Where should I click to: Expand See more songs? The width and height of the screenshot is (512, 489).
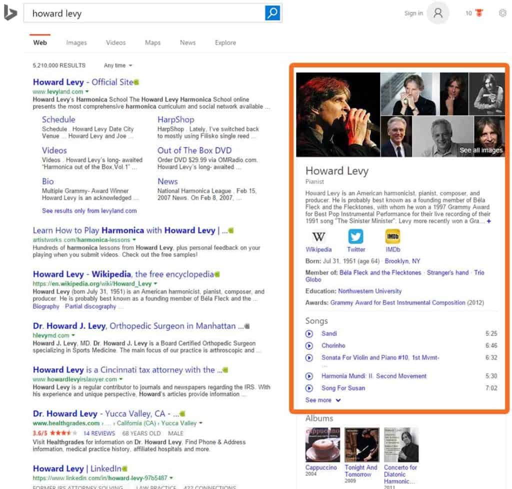[x=323, y=400]
